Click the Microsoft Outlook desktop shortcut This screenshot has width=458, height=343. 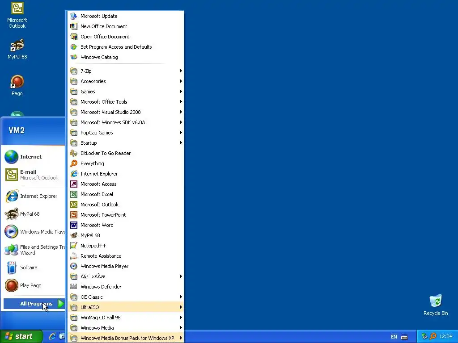click(17, 16)
